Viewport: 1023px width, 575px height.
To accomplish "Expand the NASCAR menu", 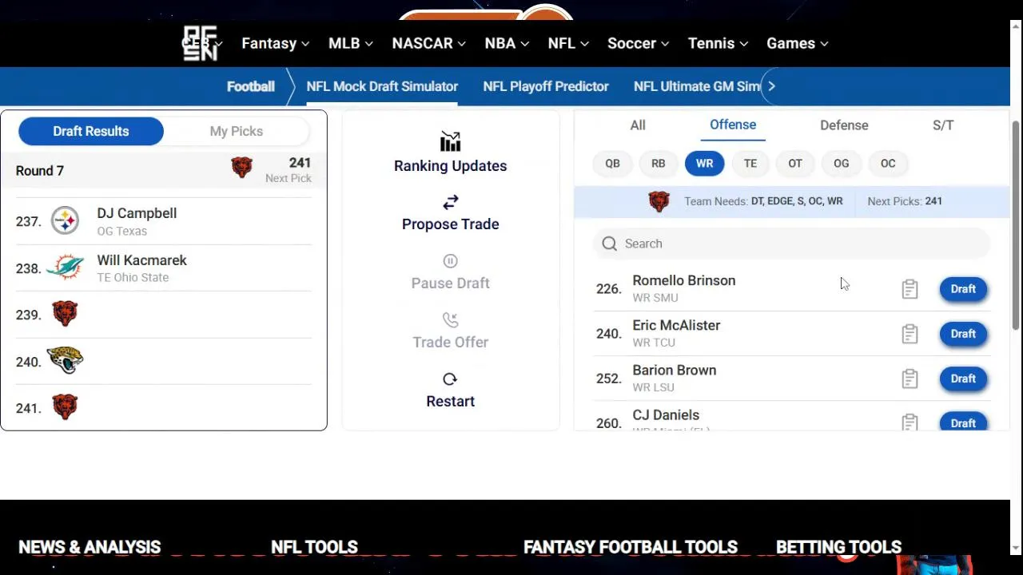I will (428, 43).
